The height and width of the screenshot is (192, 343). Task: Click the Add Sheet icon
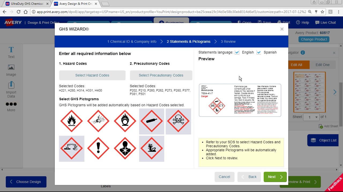pyautogui.click(x=321, y=126)
